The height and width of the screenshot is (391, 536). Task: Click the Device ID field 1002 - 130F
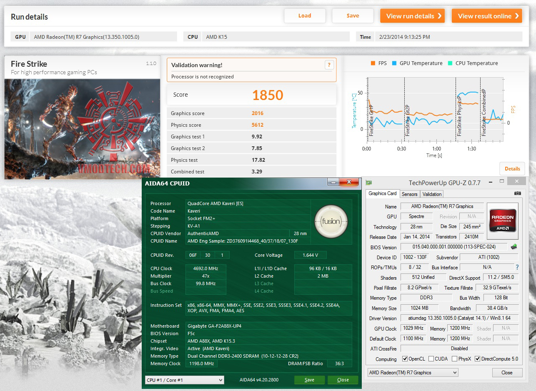[415, 257]
